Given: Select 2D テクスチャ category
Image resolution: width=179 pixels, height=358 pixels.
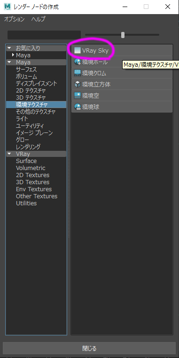Looking at the screenshot, I should coord(31,91).
